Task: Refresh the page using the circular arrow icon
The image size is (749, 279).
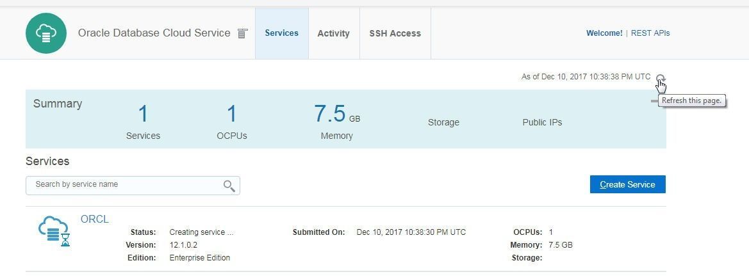Action: click(x=660, y=77)
